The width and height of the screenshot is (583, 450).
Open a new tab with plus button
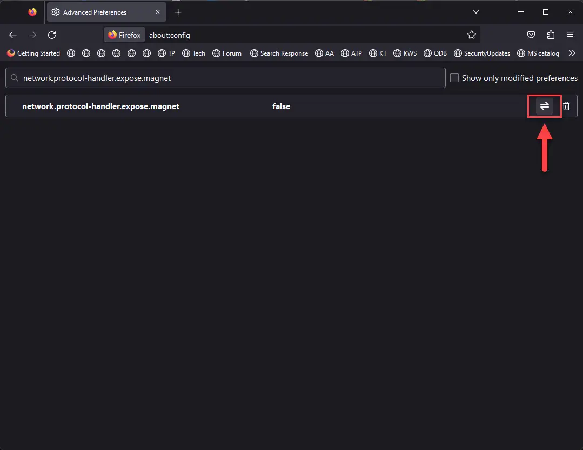(x=178, y=12)
